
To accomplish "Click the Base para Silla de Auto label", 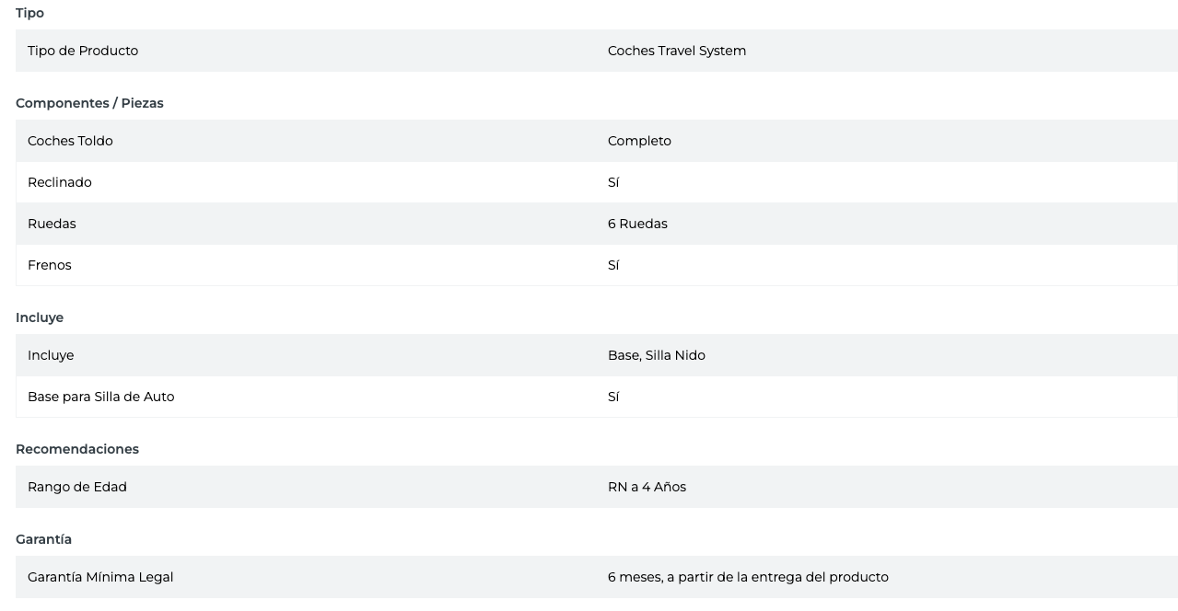I will [x=100, y=397].
